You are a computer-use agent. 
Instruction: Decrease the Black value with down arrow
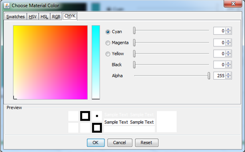[x=228, y=67]
